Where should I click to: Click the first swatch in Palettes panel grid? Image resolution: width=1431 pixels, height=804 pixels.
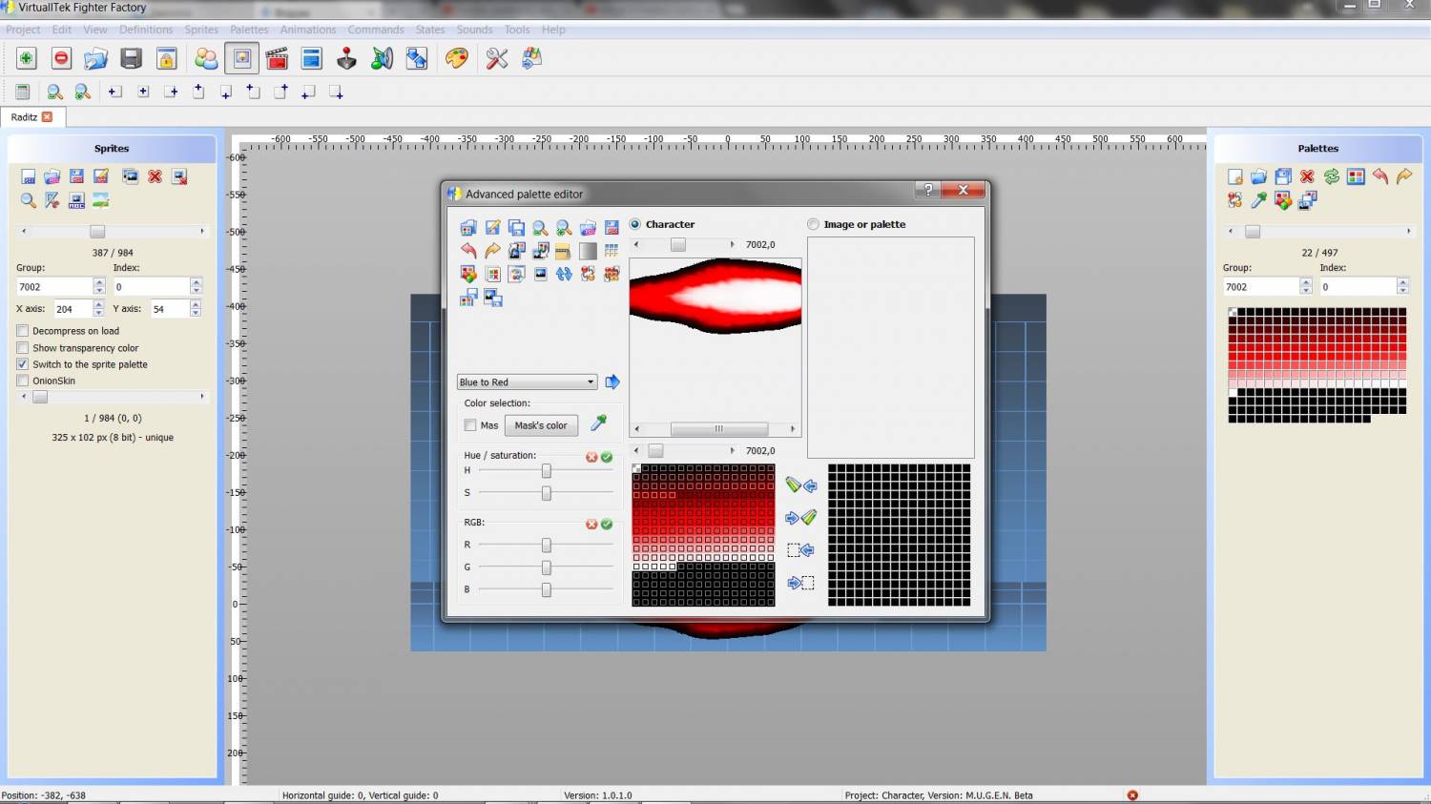1233,312
